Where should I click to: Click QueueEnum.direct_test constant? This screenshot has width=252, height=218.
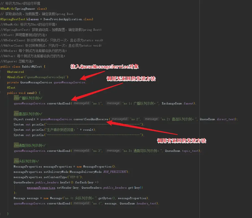[x=217, y=119]
